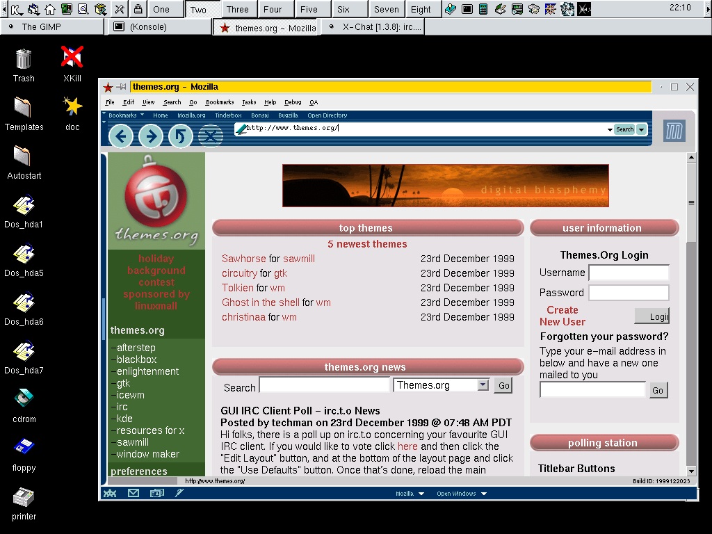Click Go next to news search
Viewport: 712px width, 534px height.
pyautogui.click(x=503, y=385)
